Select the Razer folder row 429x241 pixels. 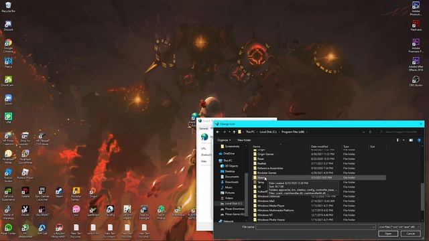[x=319, y=159]
